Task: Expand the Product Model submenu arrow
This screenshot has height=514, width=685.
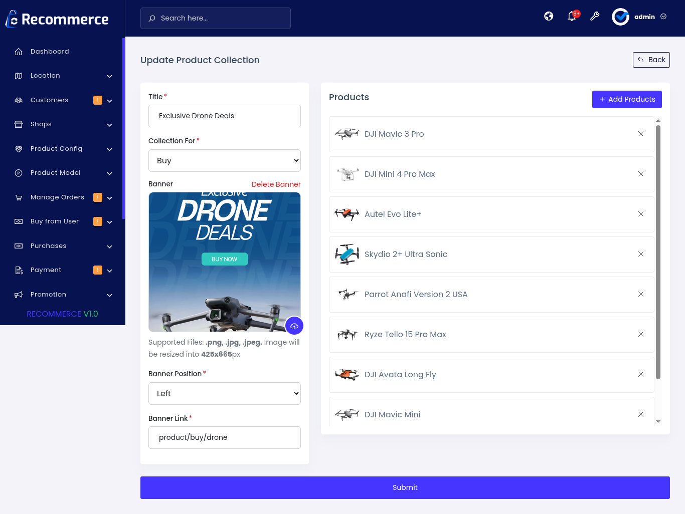Action: (x=109, y=173)
